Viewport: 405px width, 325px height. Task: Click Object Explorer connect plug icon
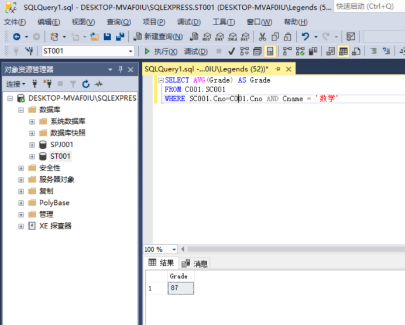pos(35,84)
